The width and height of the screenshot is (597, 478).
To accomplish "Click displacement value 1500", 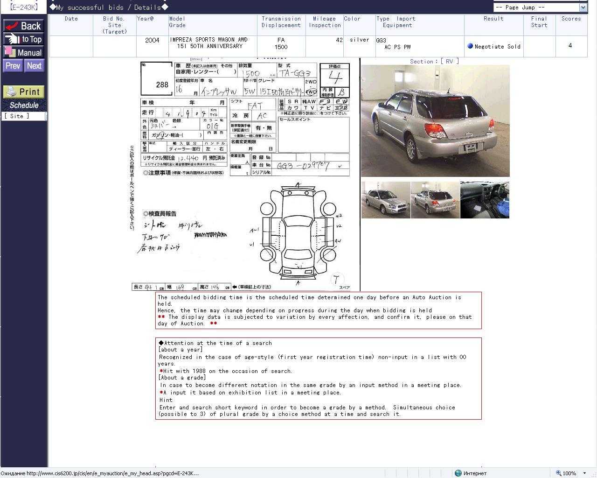I will (281, 47).
